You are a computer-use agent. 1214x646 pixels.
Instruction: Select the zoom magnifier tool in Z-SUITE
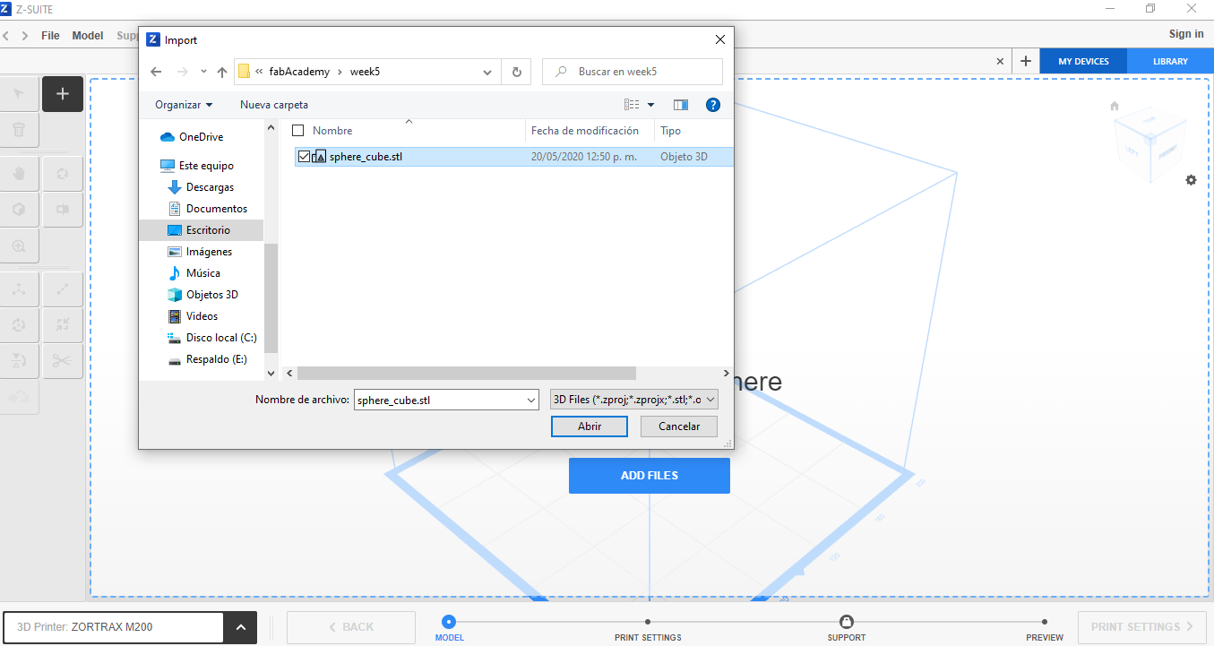pyautogui.click(x=20, y=246)
